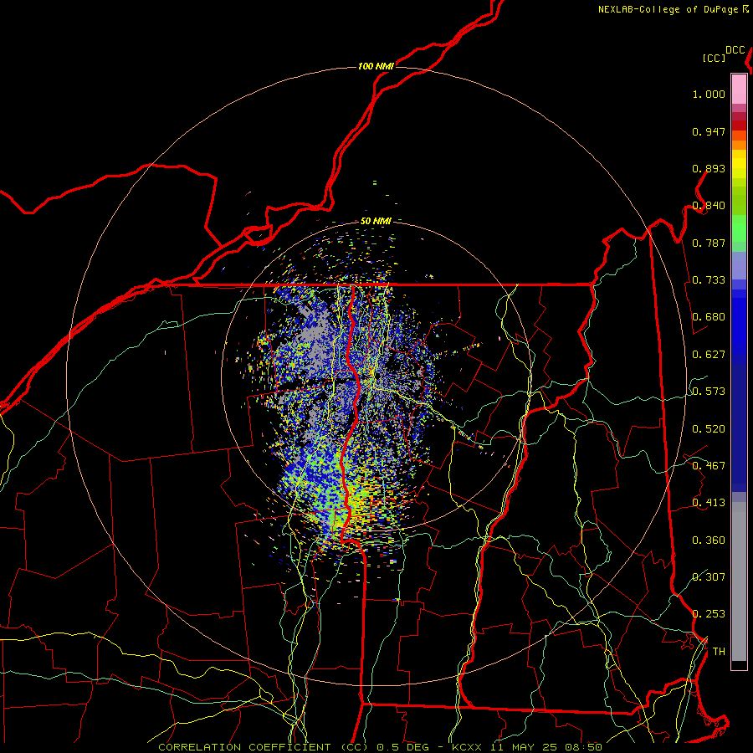
Task: Click the 0.627 scale value
Action: pyautogui.click(x=709, y=355)
